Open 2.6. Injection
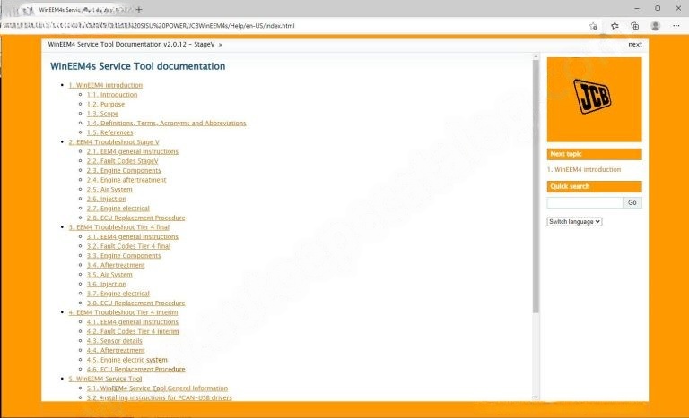The image size is (689, 418). [107, 199]
